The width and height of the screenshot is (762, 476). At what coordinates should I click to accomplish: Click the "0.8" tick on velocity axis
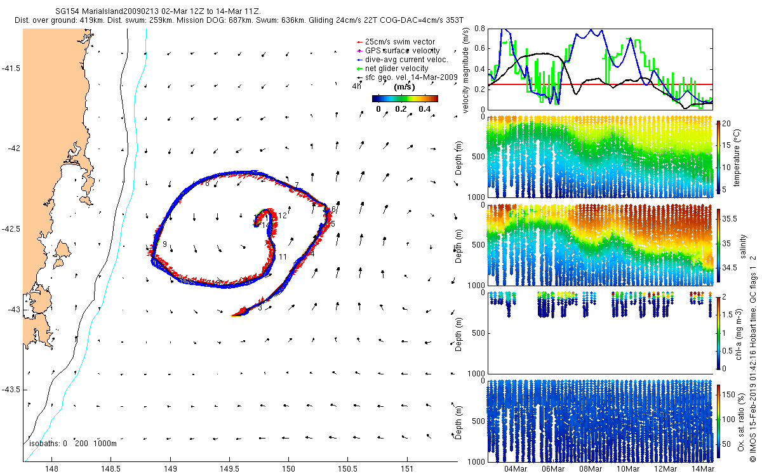[x=479, y=29]
